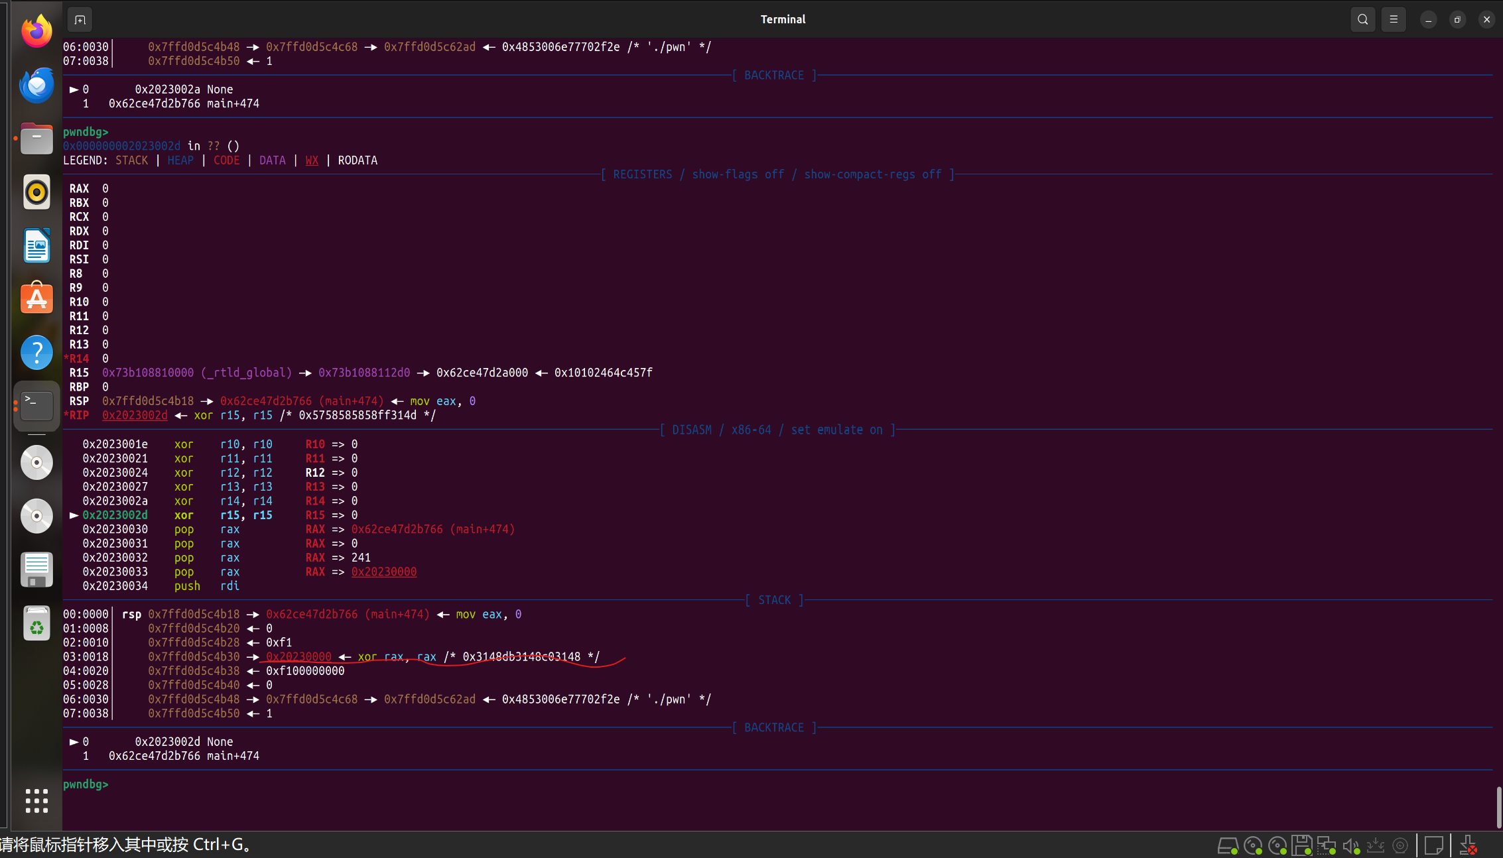Open the first disc drive in the dock

click(36, 462)
